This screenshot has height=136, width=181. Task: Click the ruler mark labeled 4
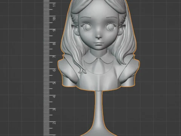pyautogui.click(x=54, y=97)
